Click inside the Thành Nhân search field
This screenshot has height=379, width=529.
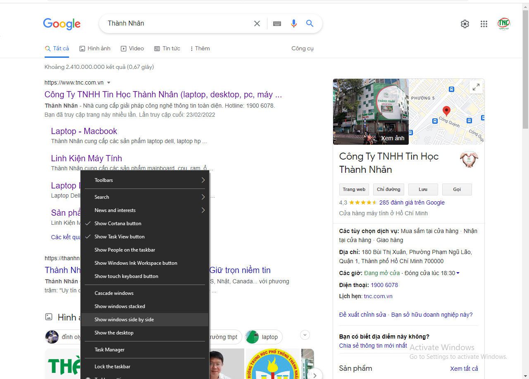[178, 24]
